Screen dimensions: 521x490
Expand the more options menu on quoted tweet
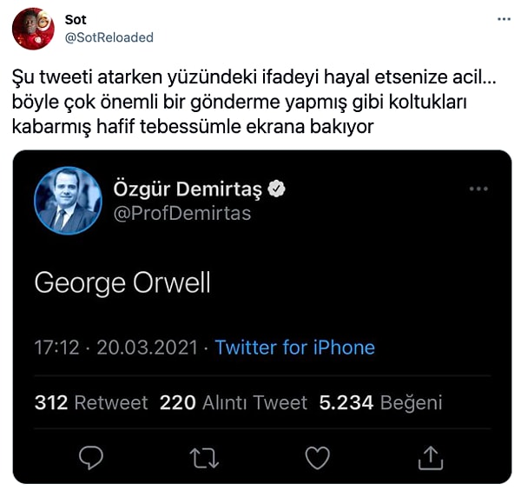[x=478, y=189]
